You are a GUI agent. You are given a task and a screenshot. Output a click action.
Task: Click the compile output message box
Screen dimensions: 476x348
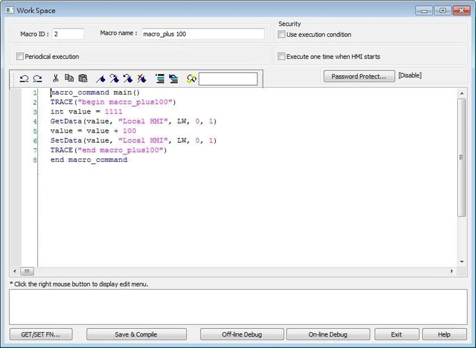pos(238,307)
